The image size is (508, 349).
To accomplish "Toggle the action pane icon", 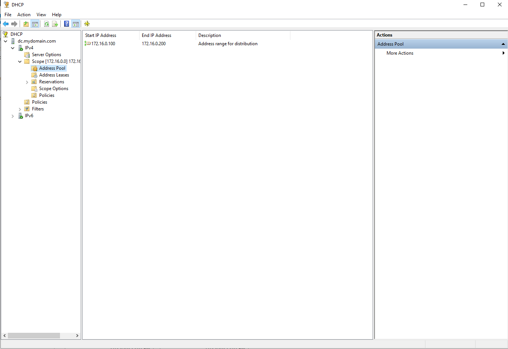I will coord(75,24).
